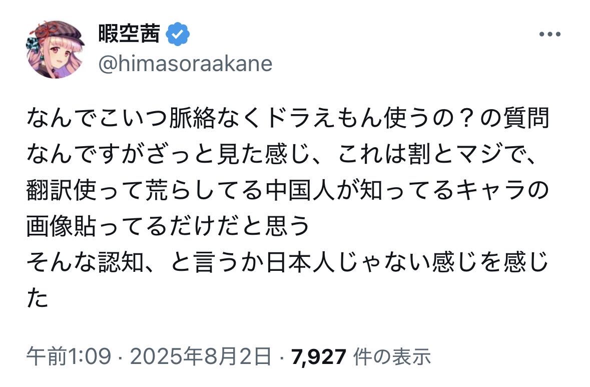Click the line 画像貼ってるだけだと思う

168,226
